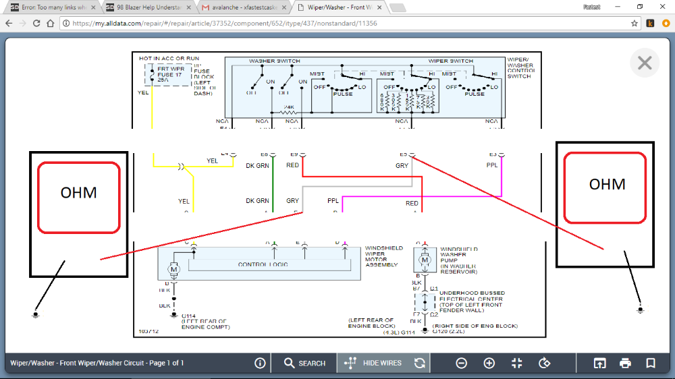The image size is (675, 379).
Task: Open the diagram Search tool
Action: pos(304,363)
